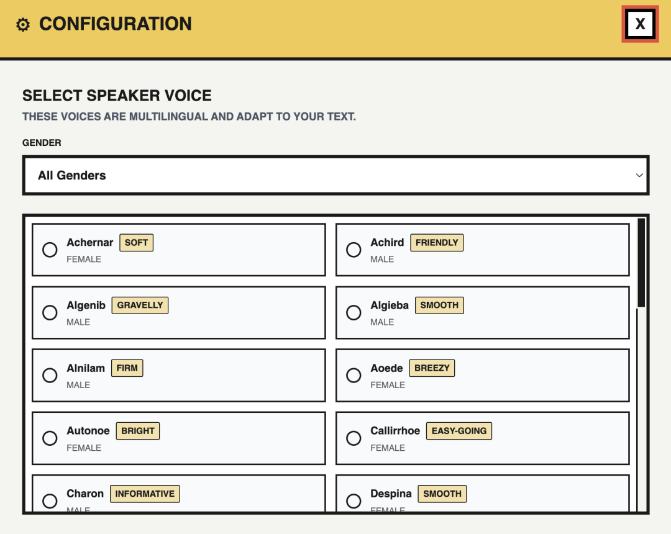Click the FRIENDLY tag on Achird
The height and width of the screenshot is (534, 671).
pyautogui.click(x=437, y=243)
